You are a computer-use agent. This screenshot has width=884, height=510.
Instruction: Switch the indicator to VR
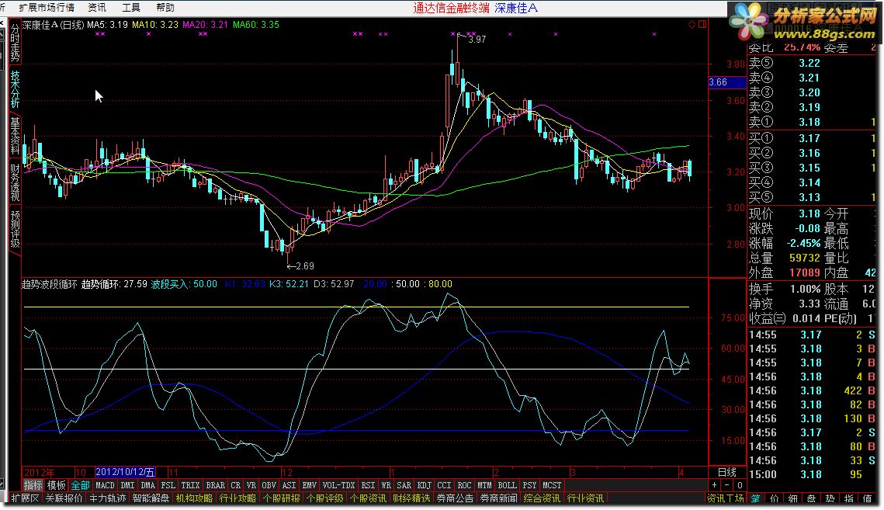[251, 485]
